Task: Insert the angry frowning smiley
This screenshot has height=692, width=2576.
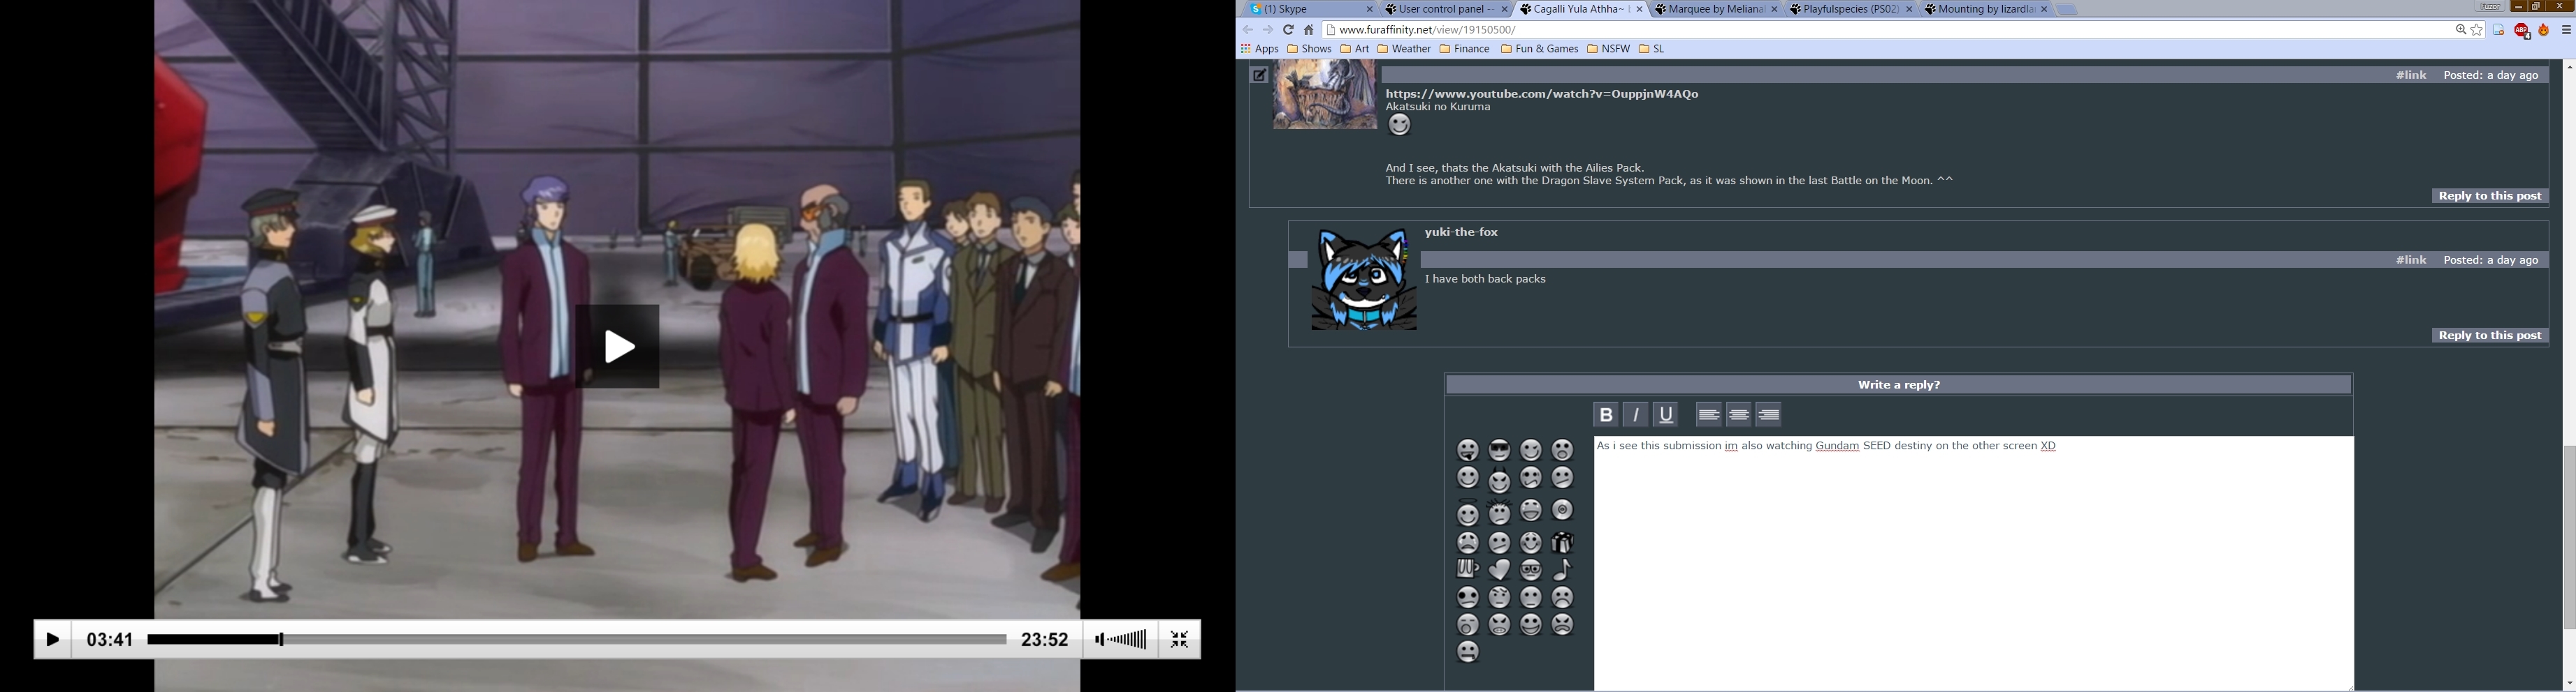Action: pyautogui.click(x=1563, y=624)
